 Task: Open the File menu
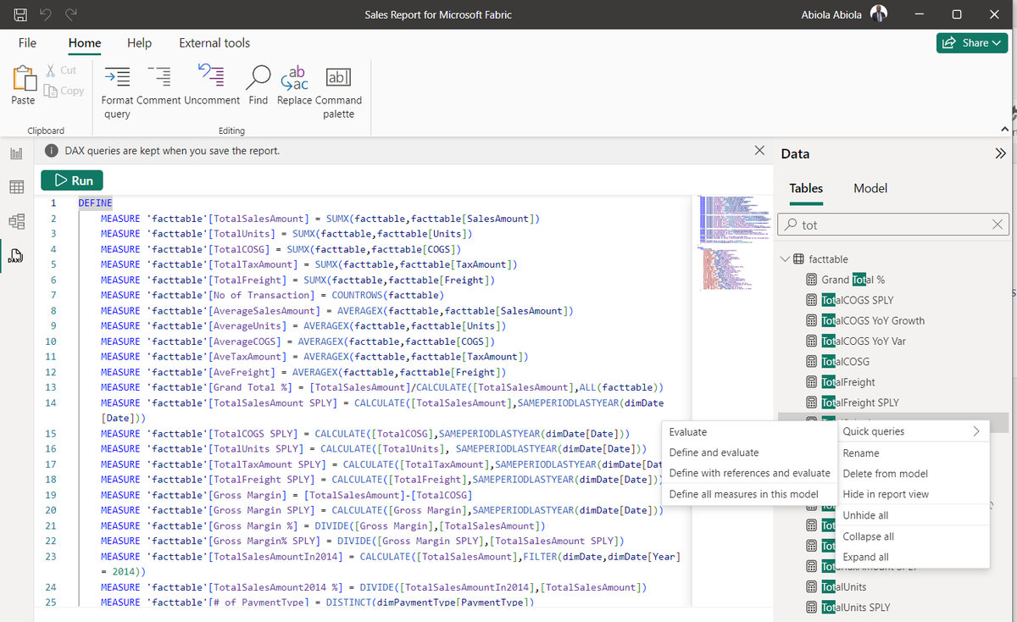click(27, 42)
